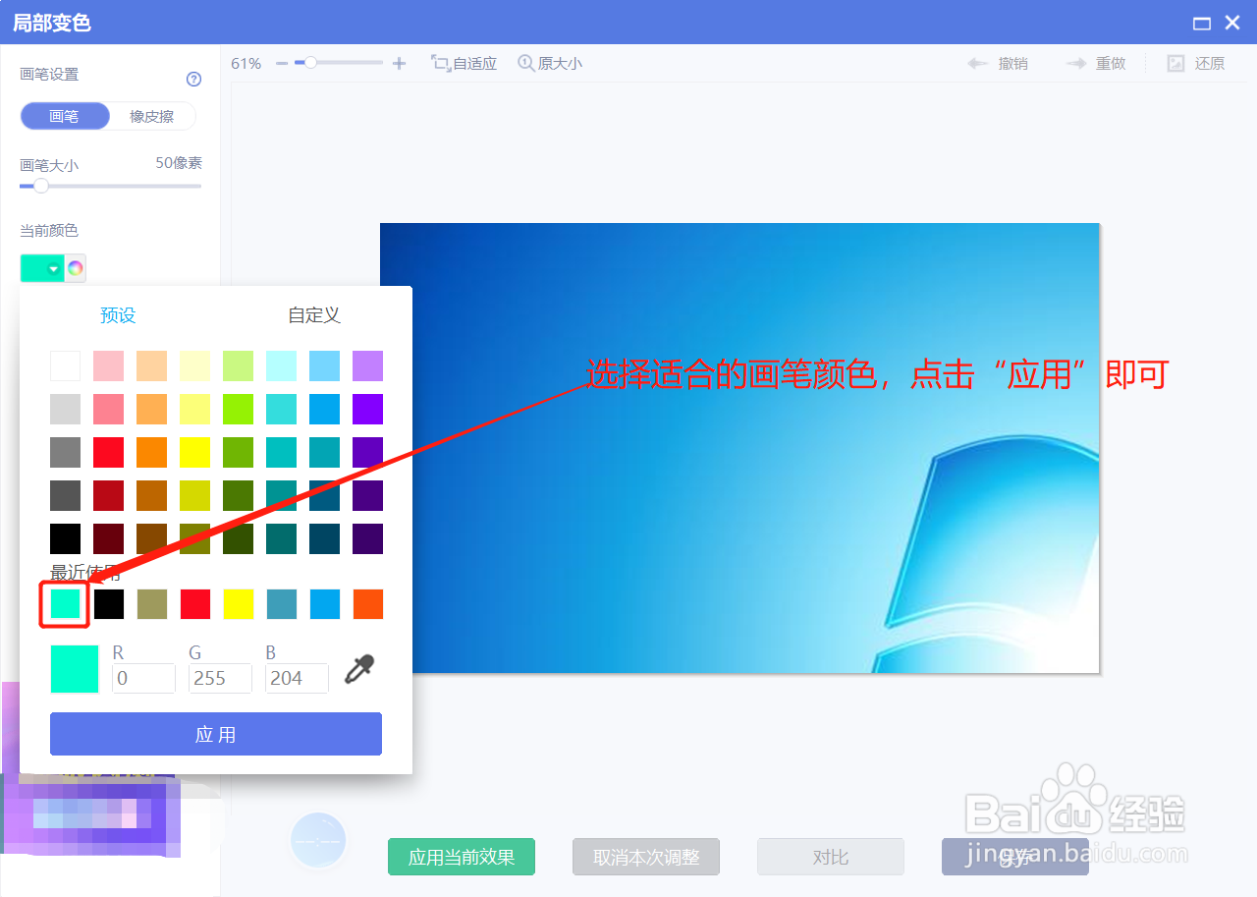Select the light cyan top-row swatch

(282, 365)
